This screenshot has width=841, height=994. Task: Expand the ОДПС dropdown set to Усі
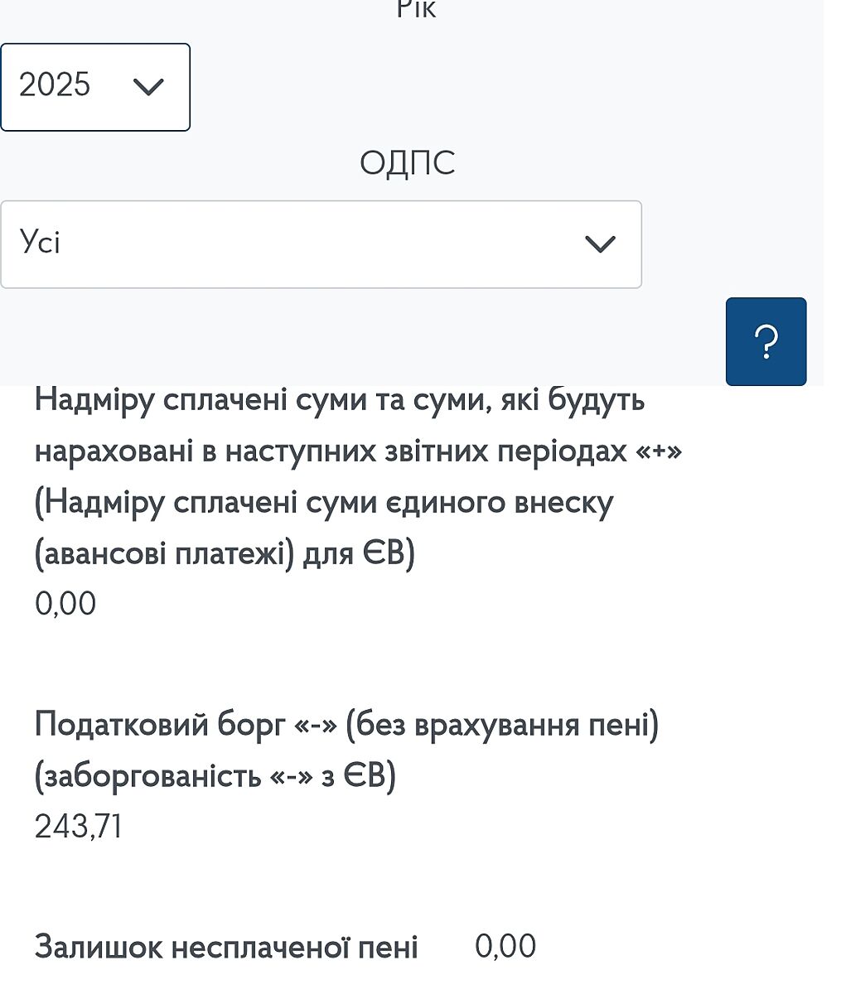click(x=321, y=244)
